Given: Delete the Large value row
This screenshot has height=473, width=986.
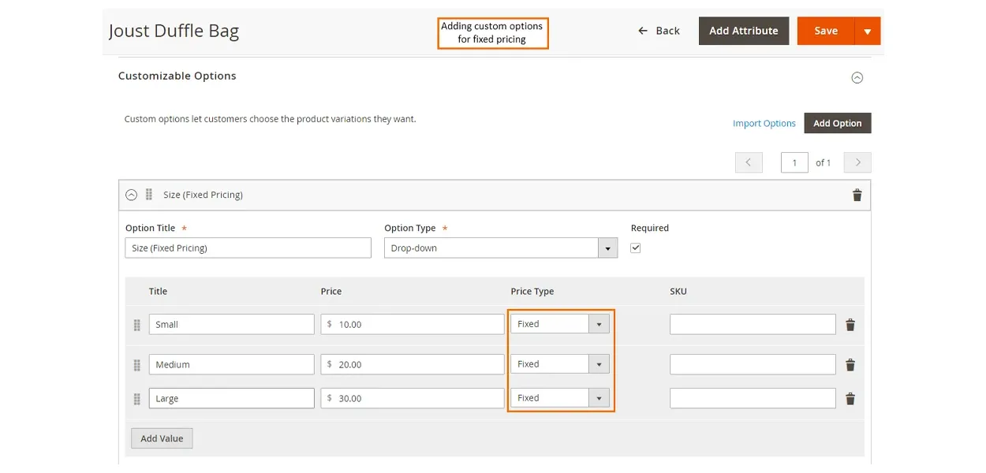Looking at the screenshot, I should (850, 399).
